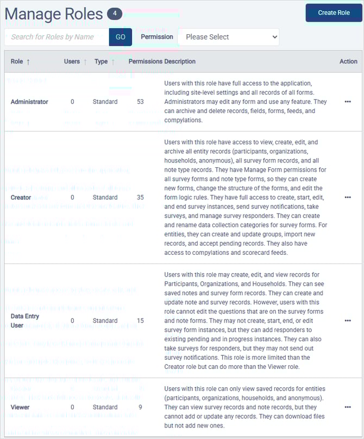Open the Administrator row action ellipsis menu
This screenshot has width=364, height=439.
348,102
